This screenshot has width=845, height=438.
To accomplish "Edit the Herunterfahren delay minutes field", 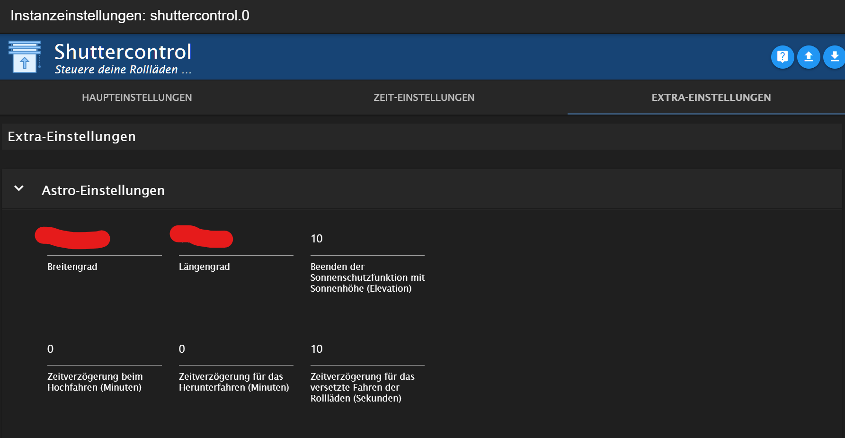I will point(236,349).
